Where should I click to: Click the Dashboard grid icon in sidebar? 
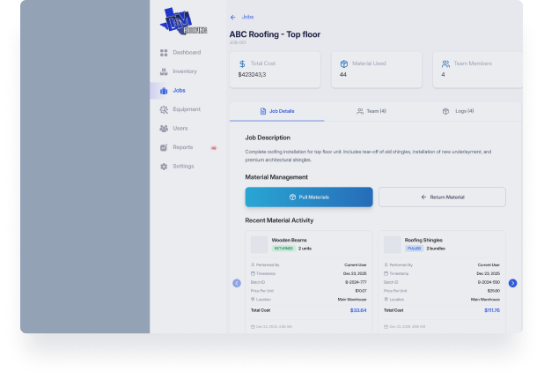(x=164, y=53)
